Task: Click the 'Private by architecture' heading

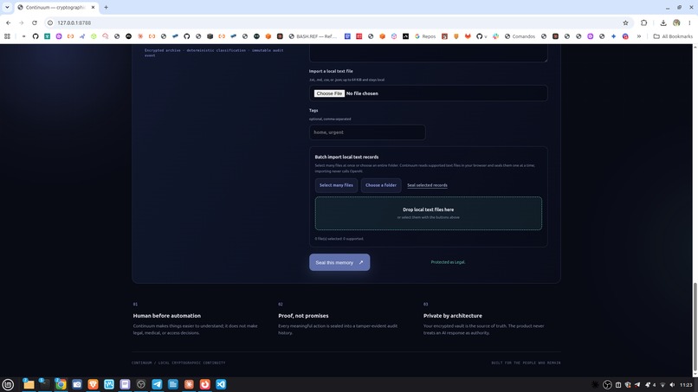Action: click(x=453, y=316)
